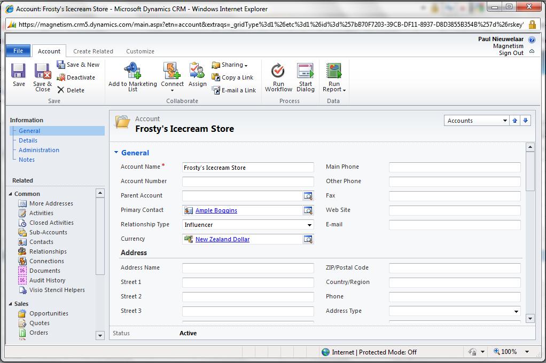546x363 pixels.
Task: Switch to the Create Related tab
Action: click(x=93, y=51)
